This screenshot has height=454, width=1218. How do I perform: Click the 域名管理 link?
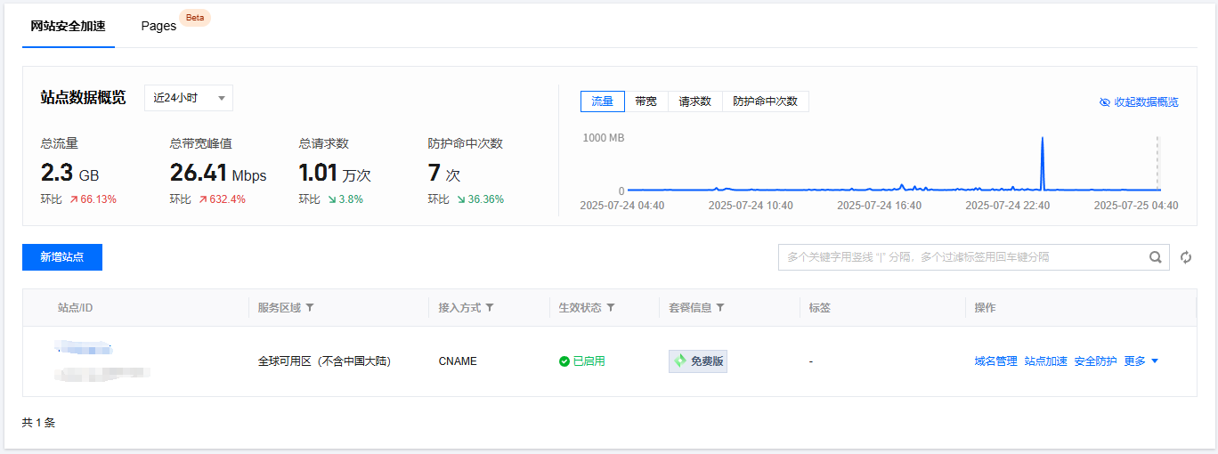(996, 361)
